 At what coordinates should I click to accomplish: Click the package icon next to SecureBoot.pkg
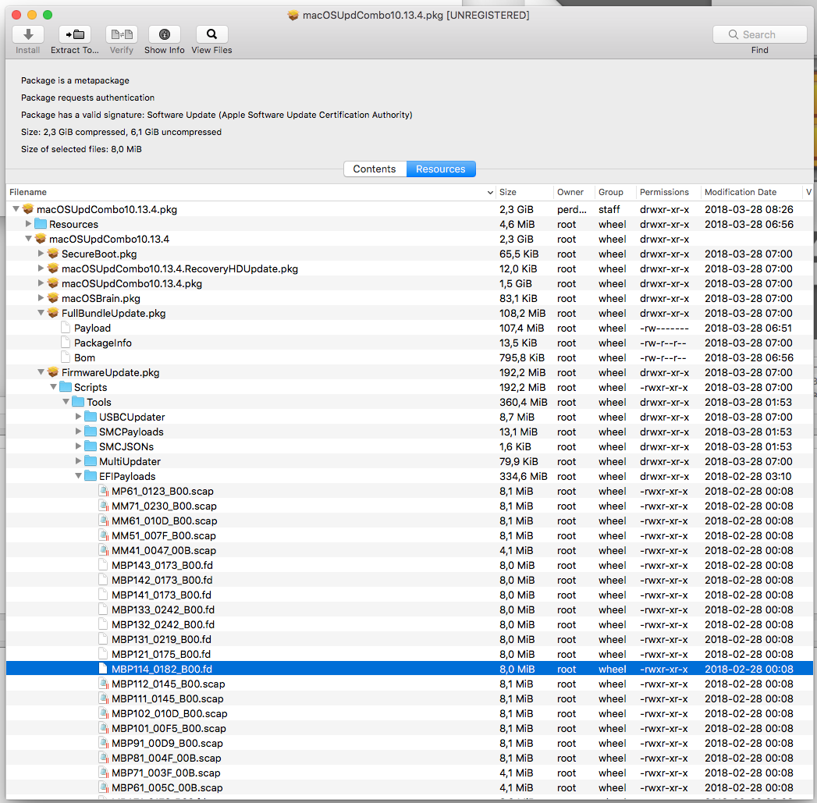tap(52, 254)
